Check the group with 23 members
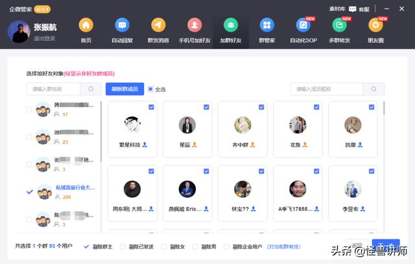This screenshot has width=415, height=264. 29,137
